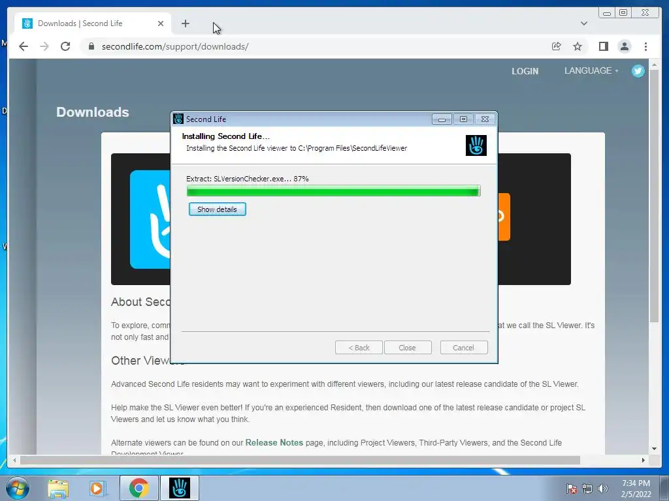
Task: Restore the Chrome browser window
Action: tap(623, 13)
